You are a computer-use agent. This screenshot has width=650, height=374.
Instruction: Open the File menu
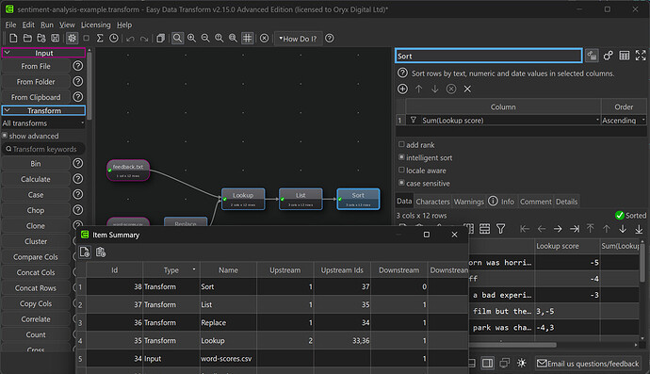pos(10,24)
